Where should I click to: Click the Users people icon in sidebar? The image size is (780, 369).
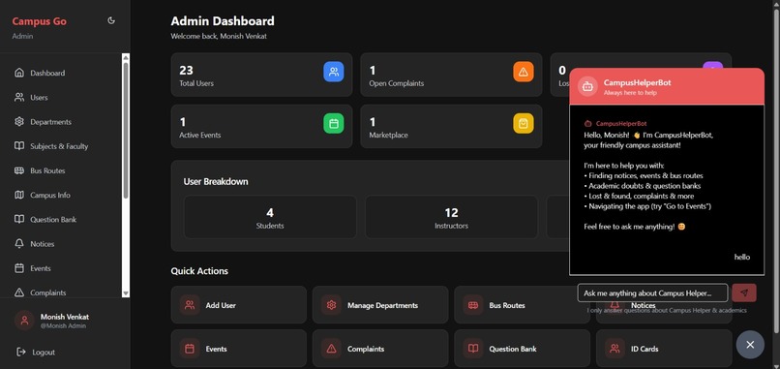(x=19, y=97)
